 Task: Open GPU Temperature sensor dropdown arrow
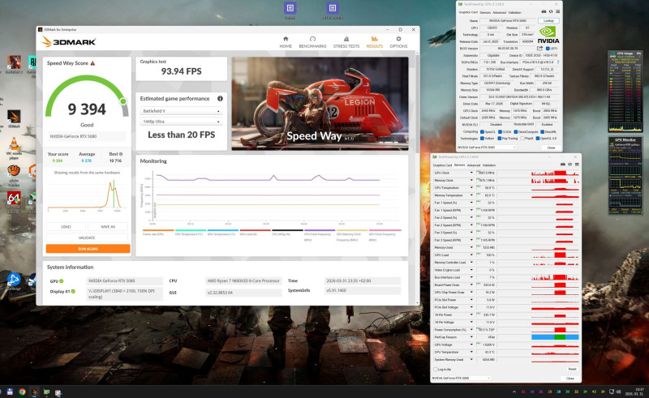(471, 188)
